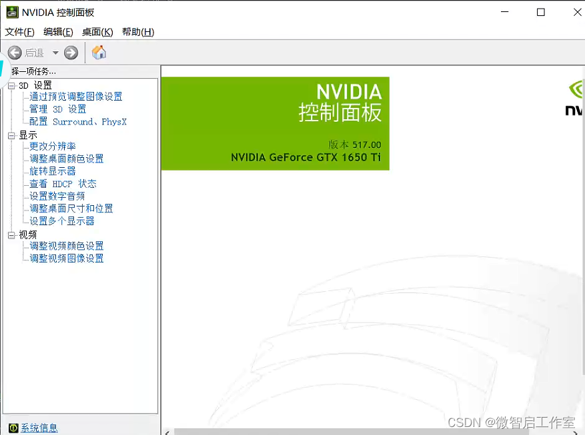This screenshot has width=585, height=435.
Task: Collapse the 视频 tree node
Action: point(11,235)
